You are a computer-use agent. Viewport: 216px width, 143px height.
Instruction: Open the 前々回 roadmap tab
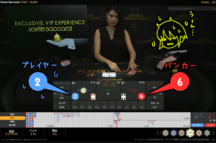pos(12,125)
